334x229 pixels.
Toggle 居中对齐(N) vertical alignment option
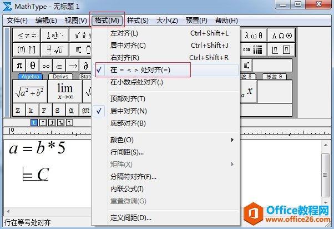165,111
